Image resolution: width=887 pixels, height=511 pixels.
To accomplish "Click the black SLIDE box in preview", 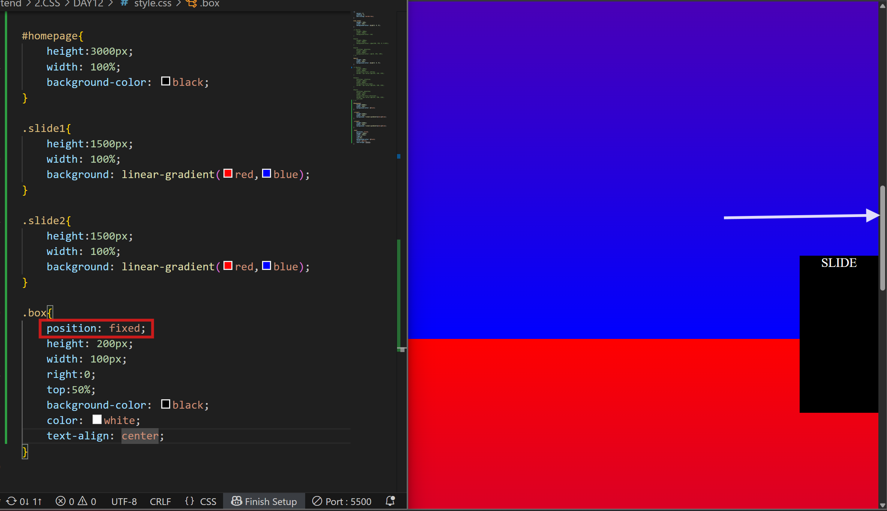I will tap(839, 334).
